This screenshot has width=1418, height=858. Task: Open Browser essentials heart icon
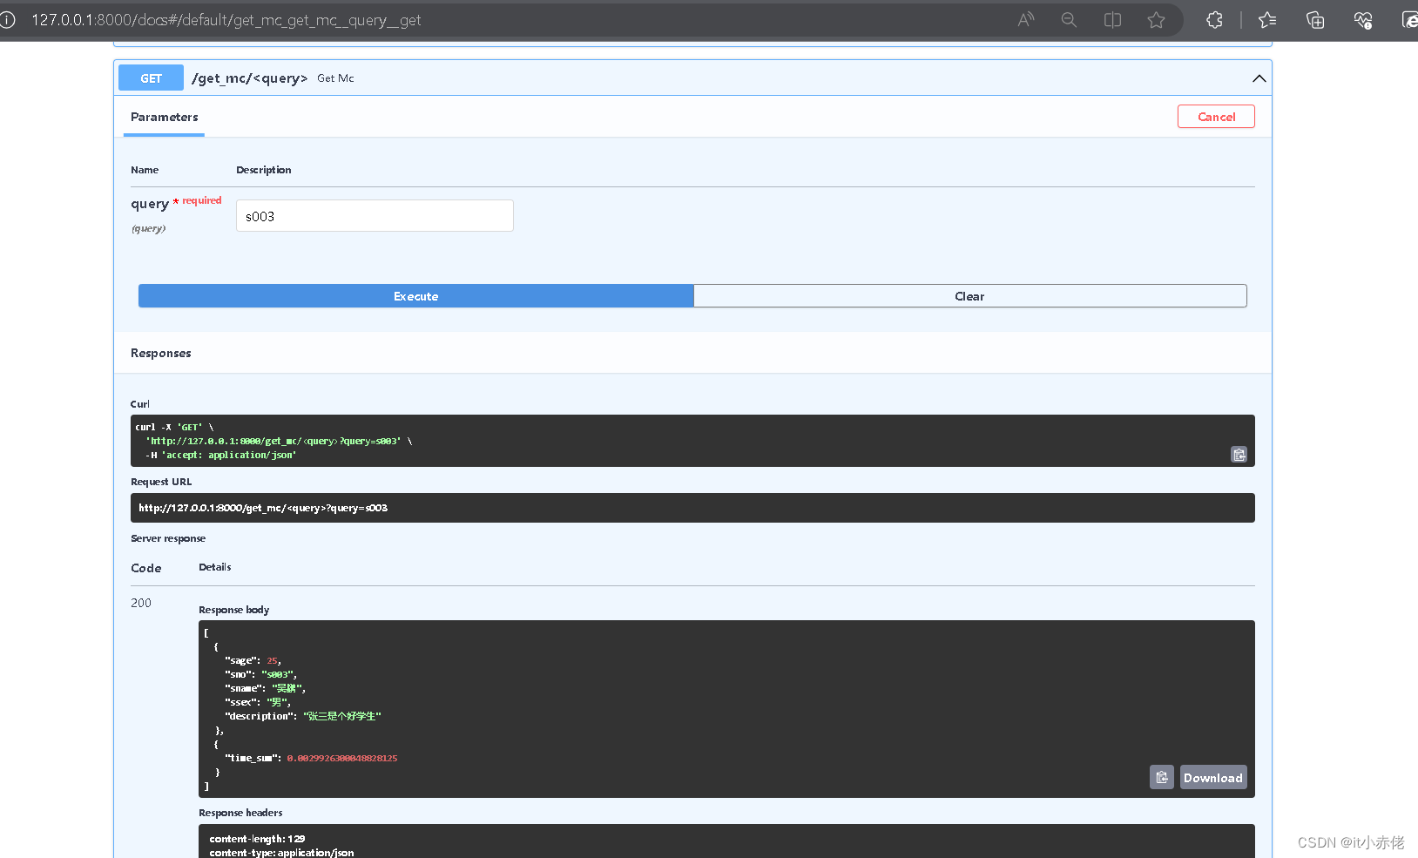[1363, 19]
